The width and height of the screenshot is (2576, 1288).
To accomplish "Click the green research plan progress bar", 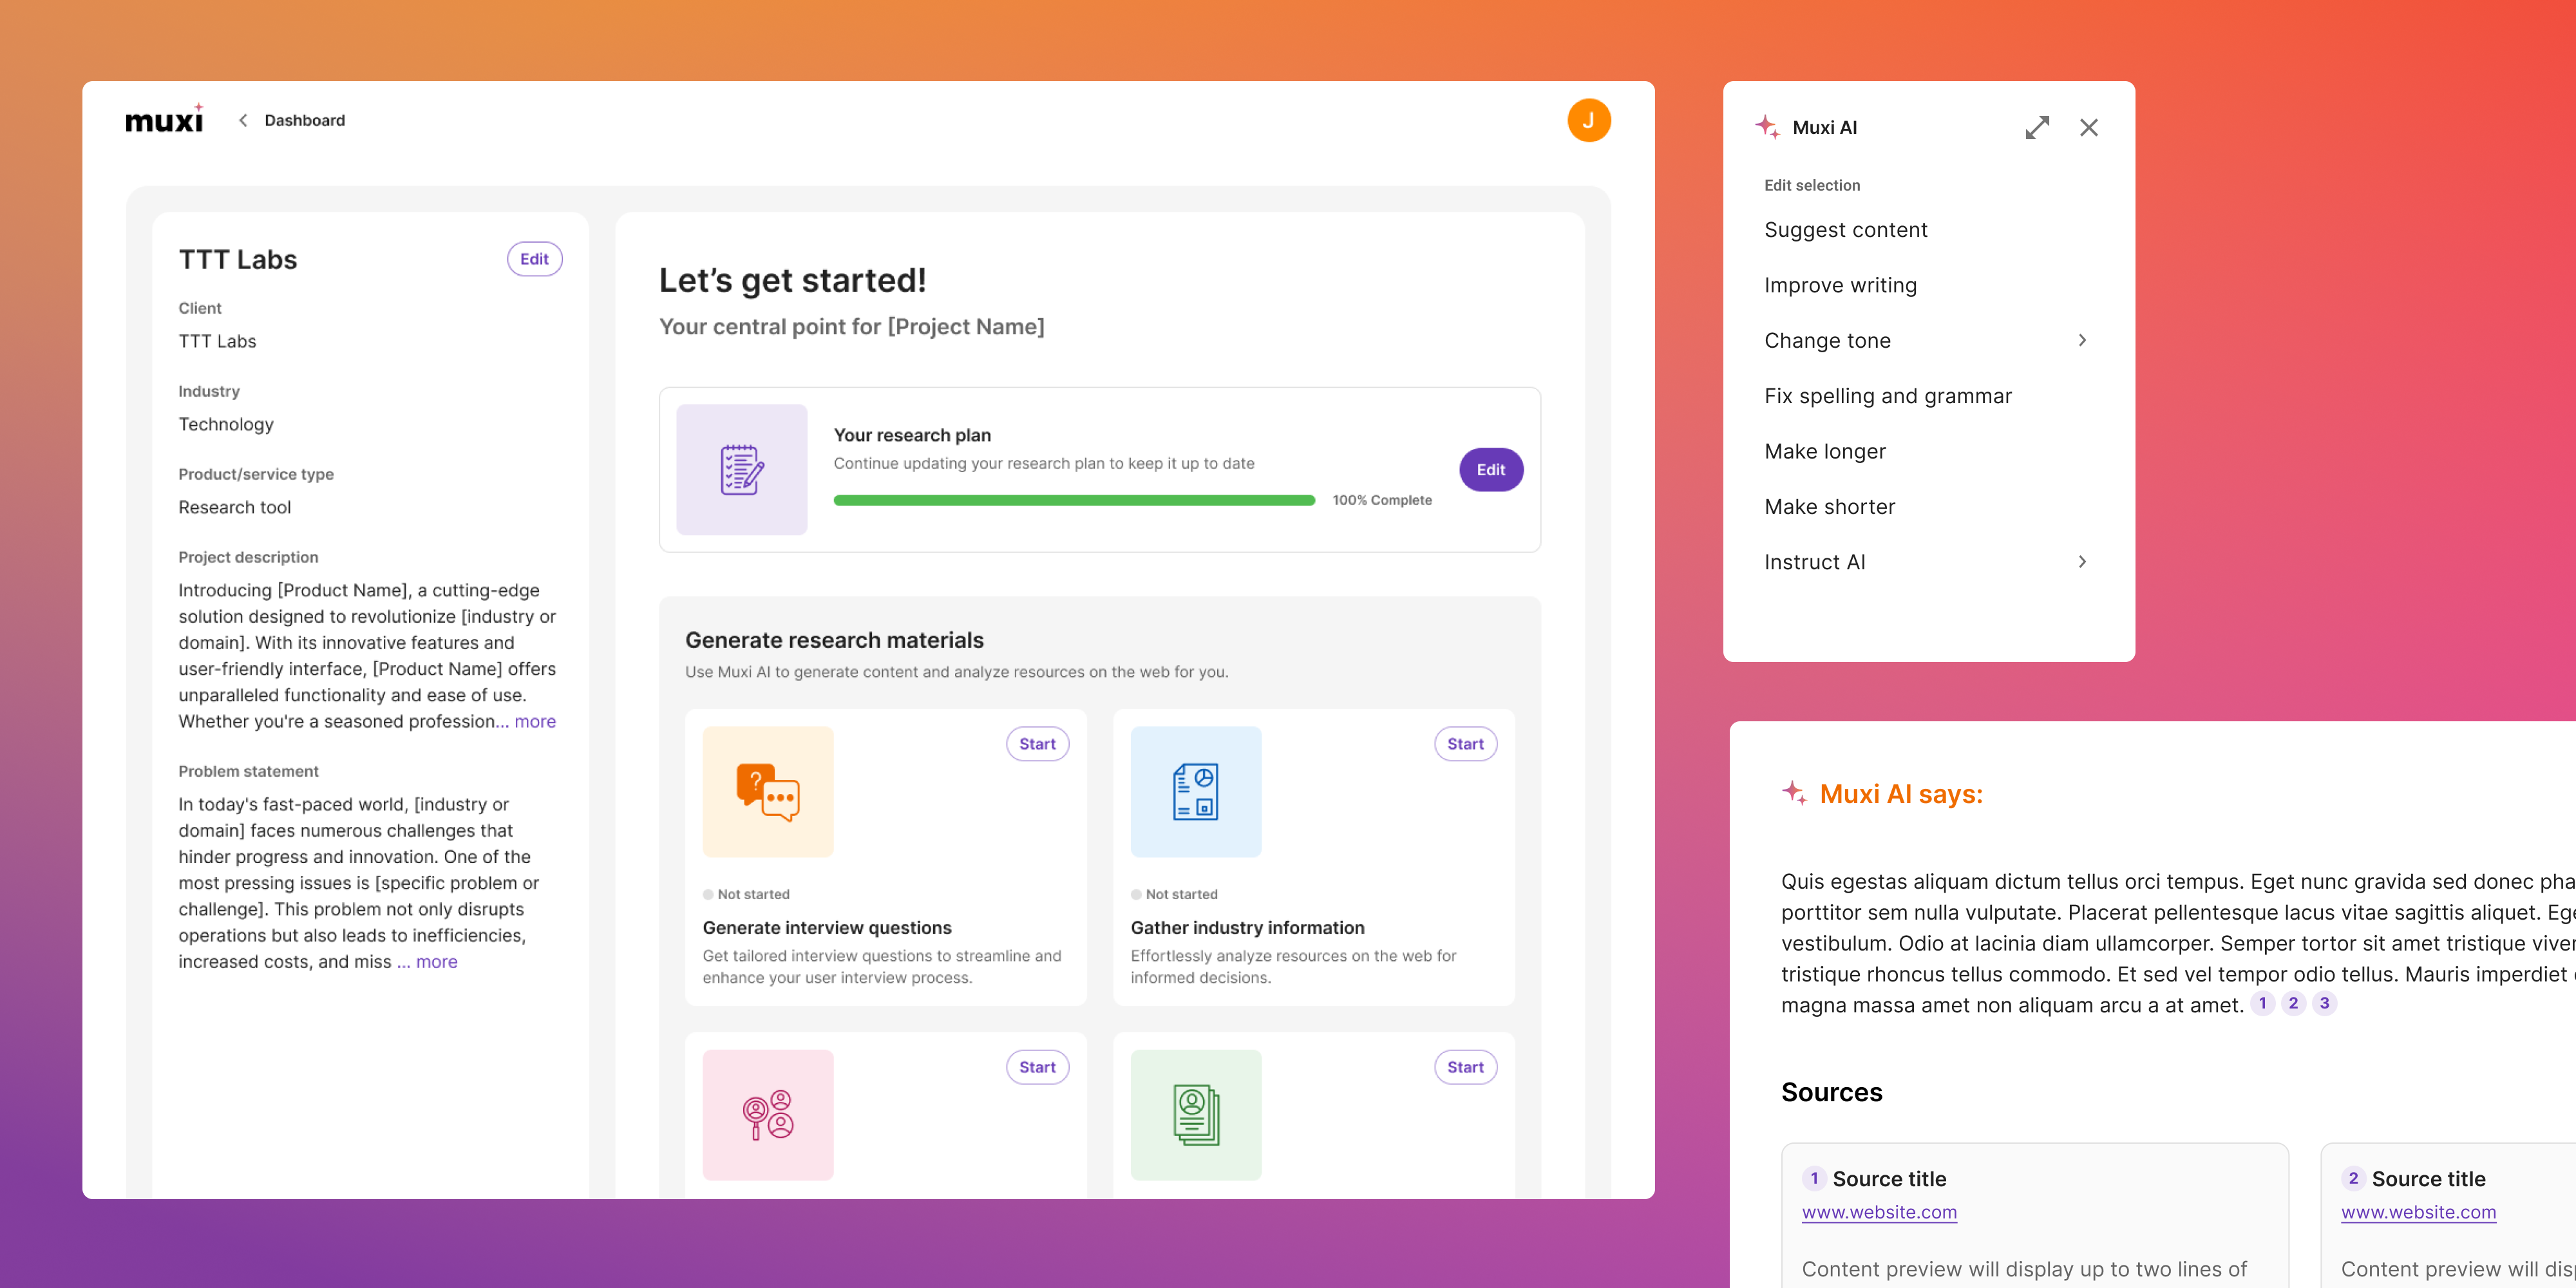I will click(1073, 500).
